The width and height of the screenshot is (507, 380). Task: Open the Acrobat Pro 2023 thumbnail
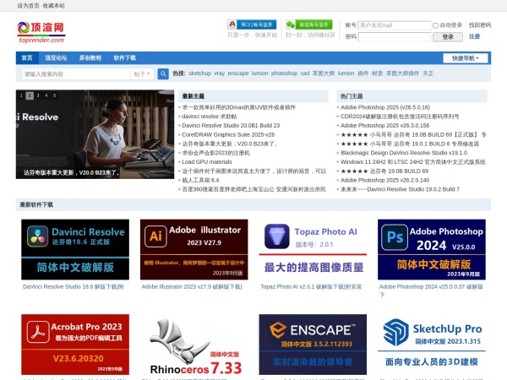point(75,346)
